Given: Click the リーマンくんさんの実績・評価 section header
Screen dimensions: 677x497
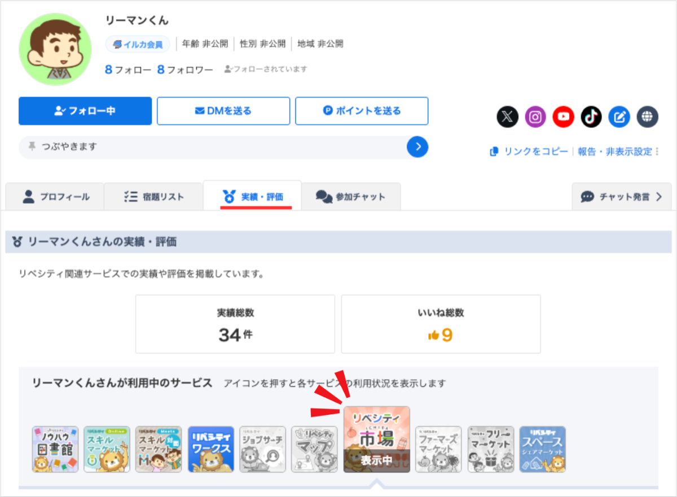Looking at the screenshot, I should (x=338, y=242).
